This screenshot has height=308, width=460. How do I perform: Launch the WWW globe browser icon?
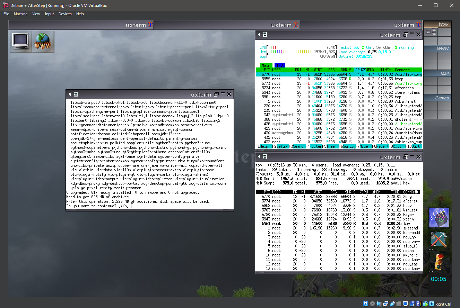tap(43, 42)
